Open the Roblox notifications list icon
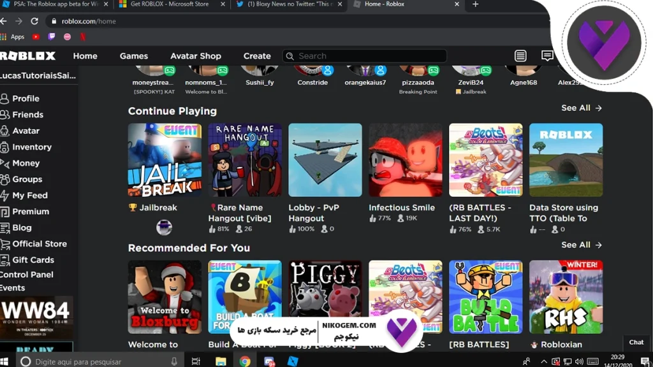Viewport: 653px width, 367px height. 520,56
